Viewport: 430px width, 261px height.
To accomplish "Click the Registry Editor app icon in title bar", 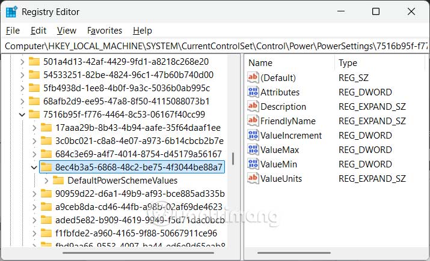I will (x=11, y=12).
